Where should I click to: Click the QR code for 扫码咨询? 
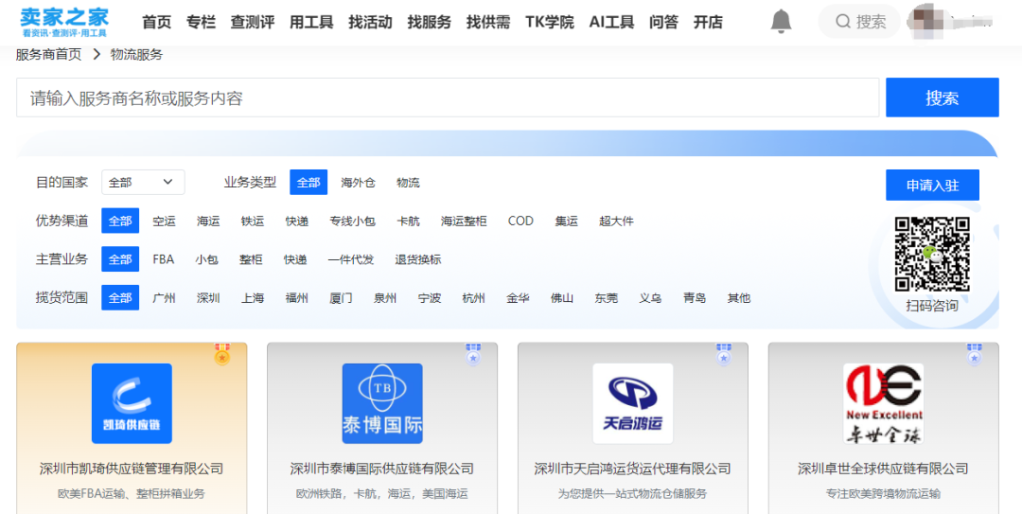click(932, 254)
